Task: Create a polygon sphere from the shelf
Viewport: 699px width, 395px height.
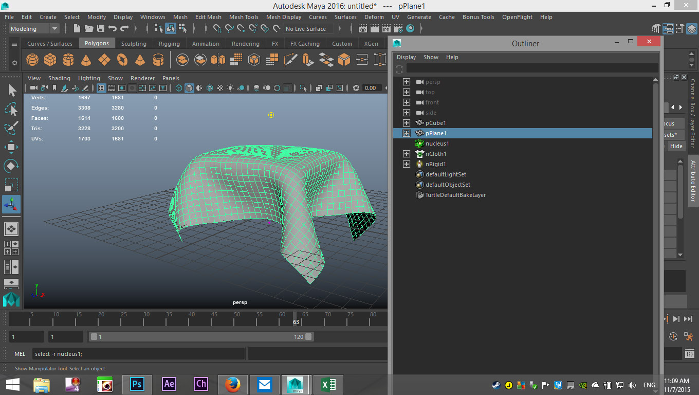Action: (32, 60)
